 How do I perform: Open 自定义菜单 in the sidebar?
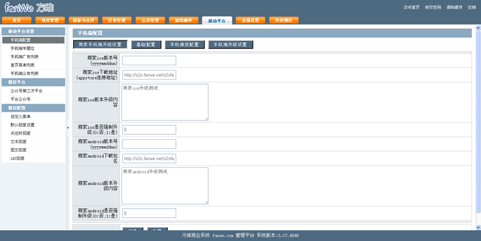click(x=33, y=117)
